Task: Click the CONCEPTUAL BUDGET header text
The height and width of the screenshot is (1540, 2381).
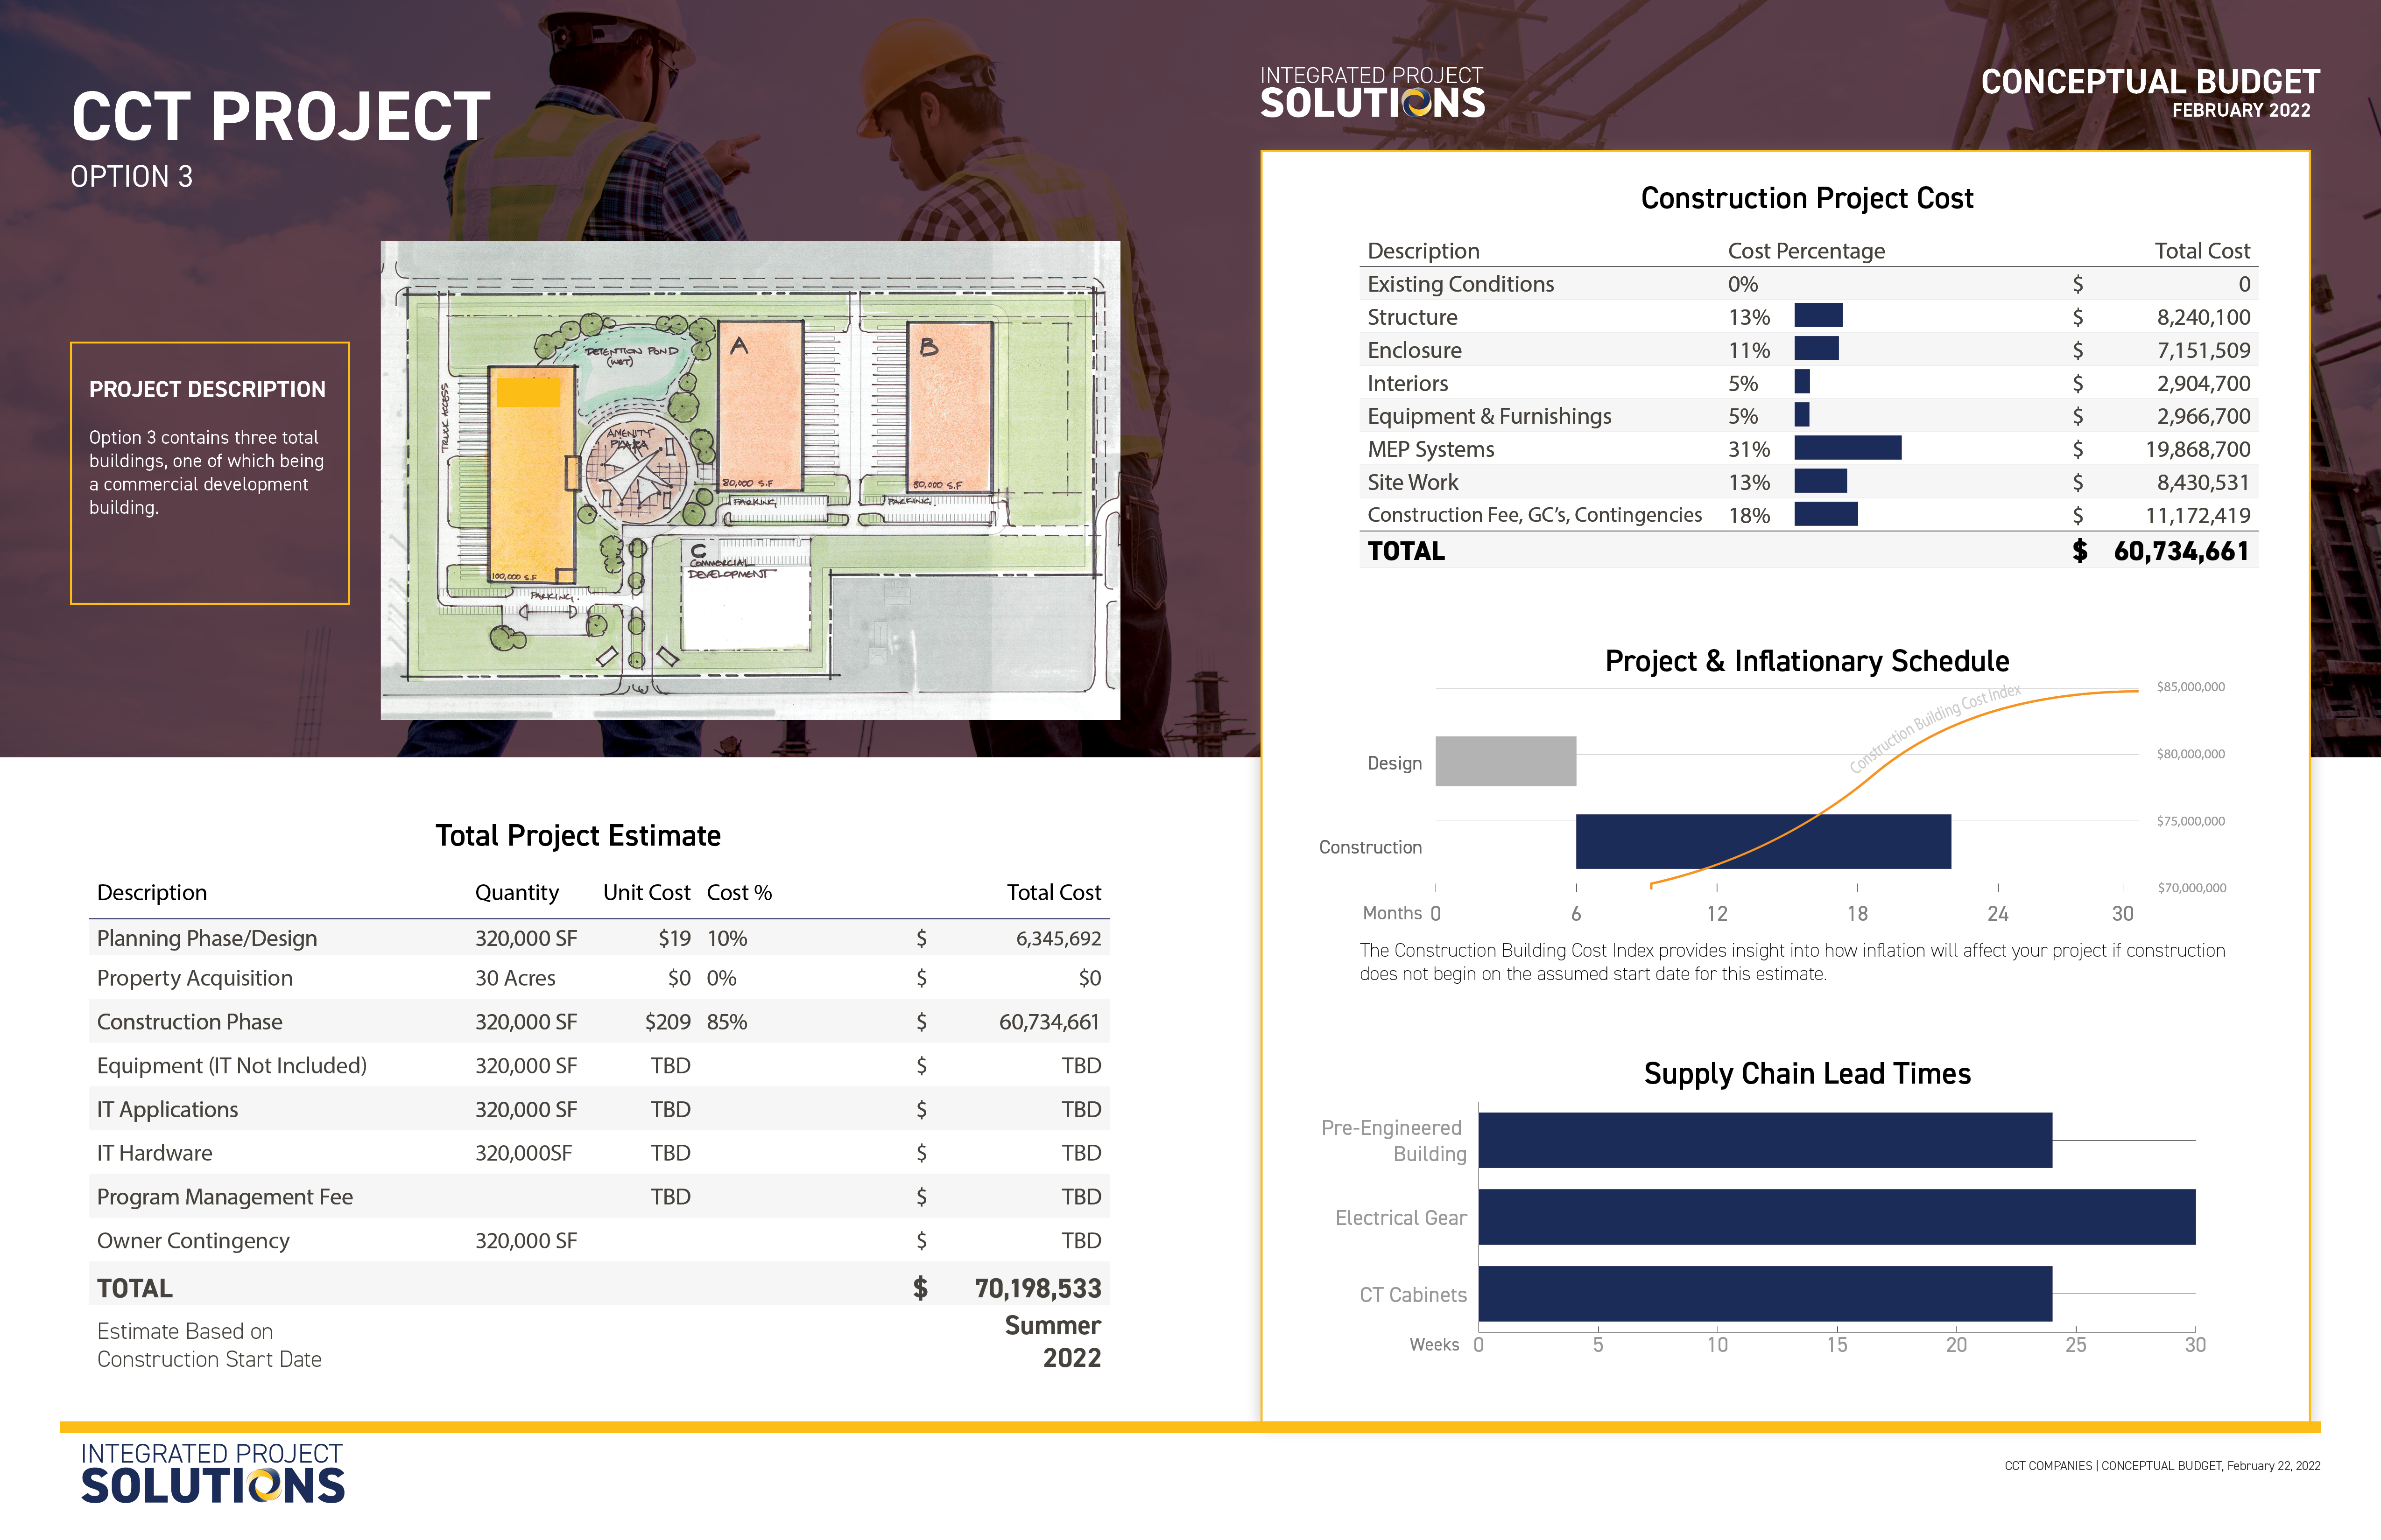Action: (x=2150, y=82)
